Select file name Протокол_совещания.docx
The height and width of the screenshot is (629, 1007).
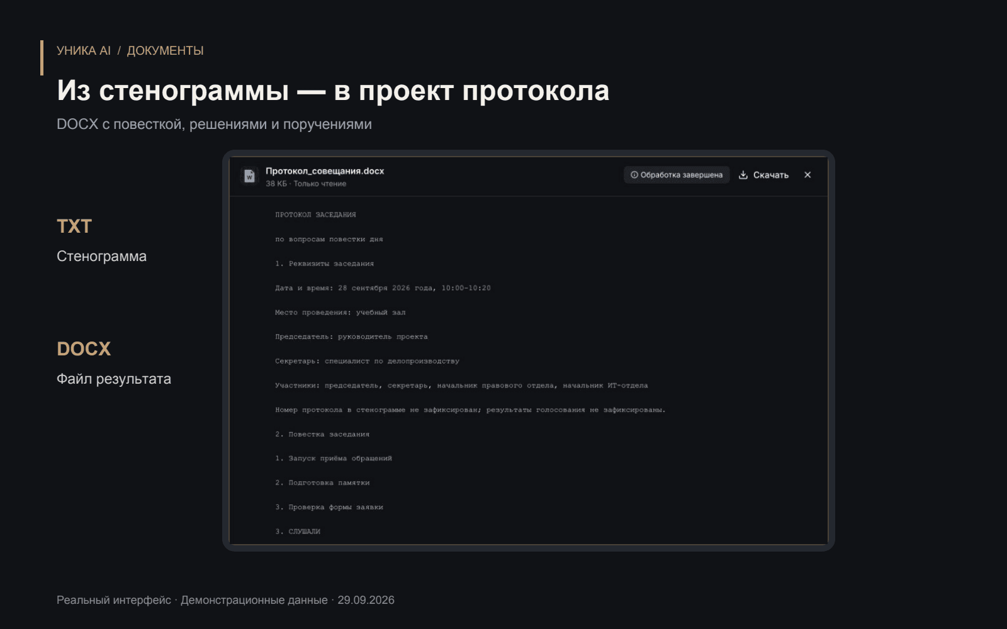tap(325, 171)
